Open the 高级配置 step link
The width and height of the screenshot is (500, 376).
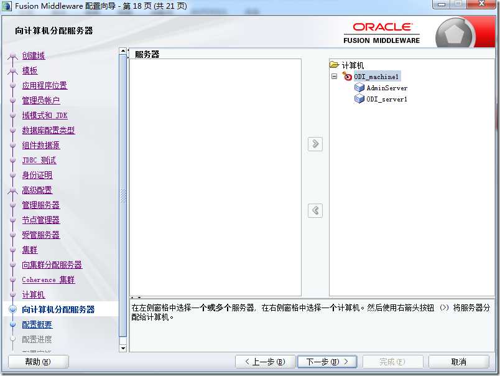coord(37,190)
